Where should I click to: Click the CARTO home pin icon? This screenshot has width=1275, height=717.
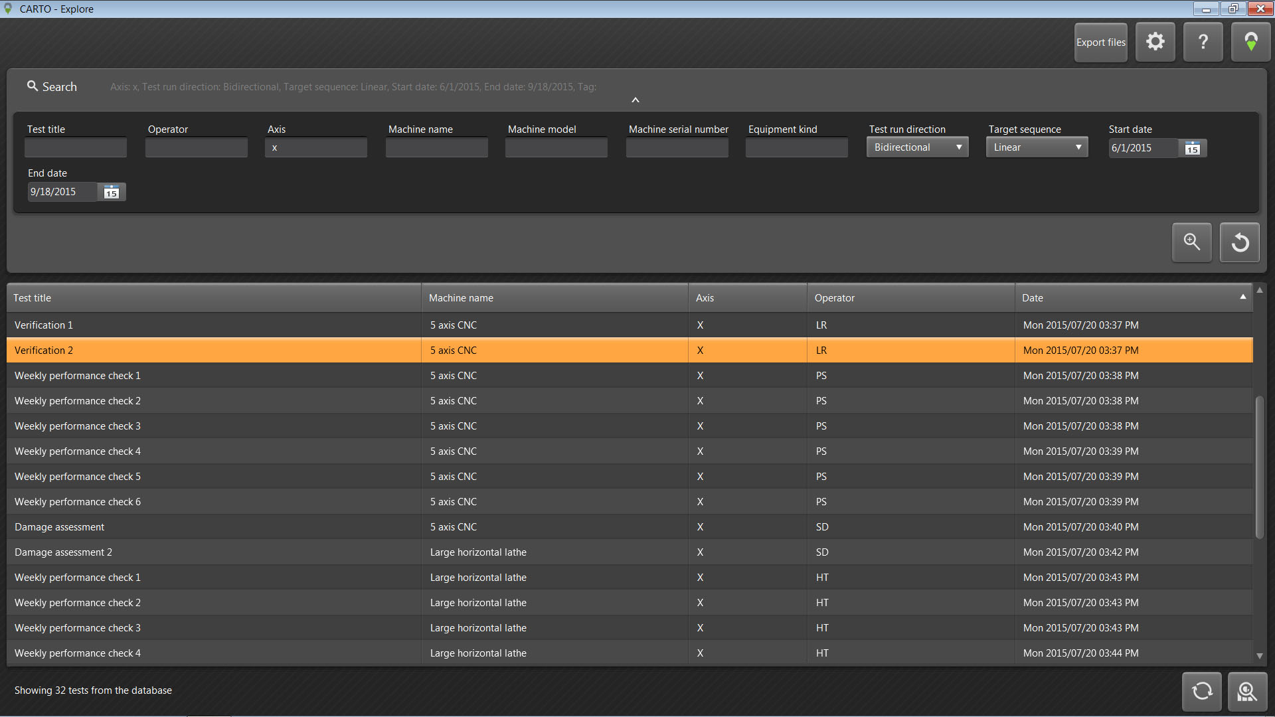coord(1250,42)
